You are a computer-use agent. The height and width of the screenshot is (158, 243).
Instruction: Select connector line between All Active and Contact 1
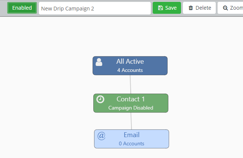(x=130, y=84)
